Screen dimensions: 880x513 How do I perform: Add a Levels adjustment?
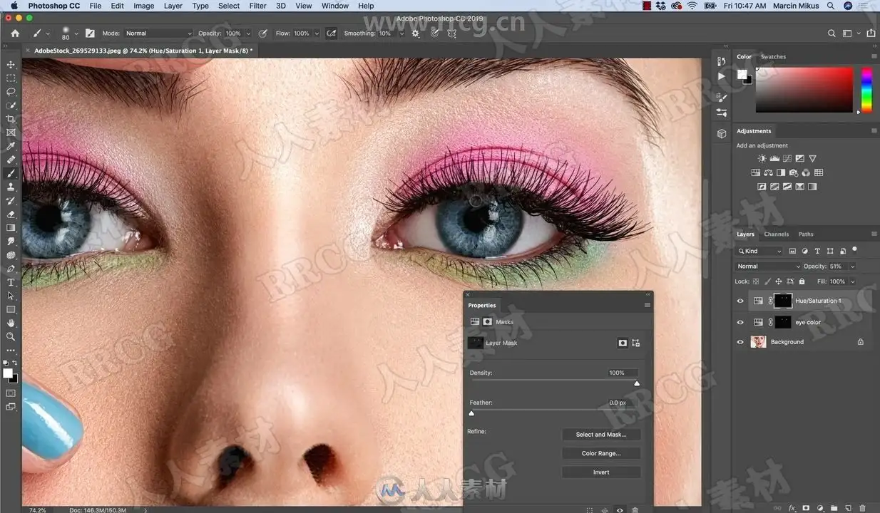[x=774, y=158]
